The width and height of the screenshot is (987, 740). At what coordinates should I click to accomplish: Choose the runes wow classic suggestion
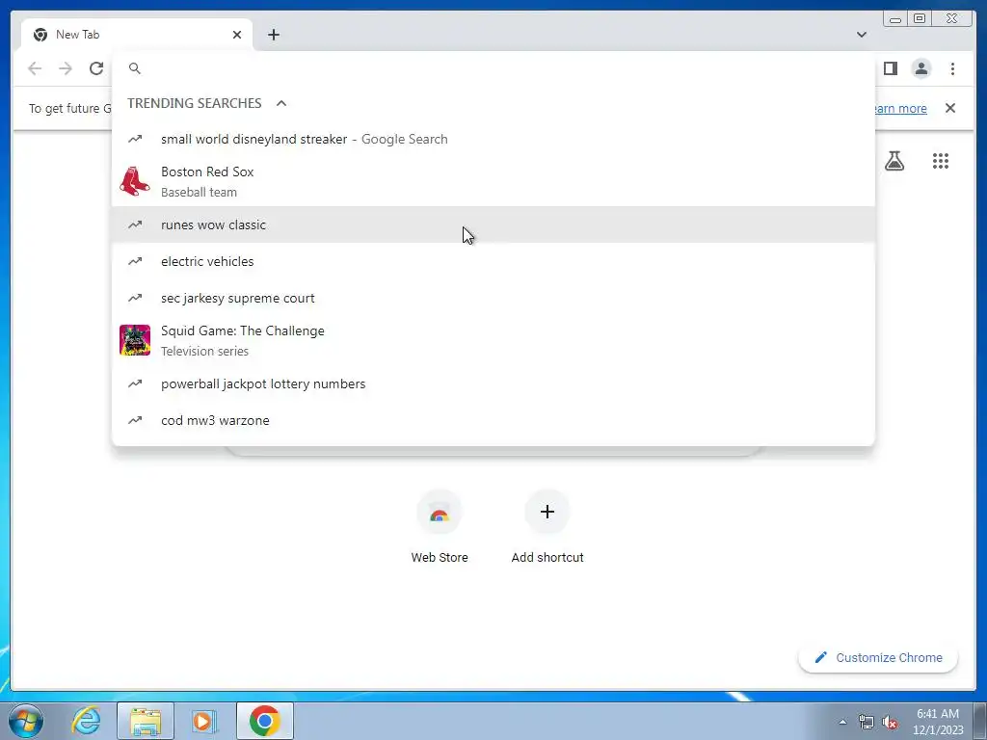tap(493, 225)
